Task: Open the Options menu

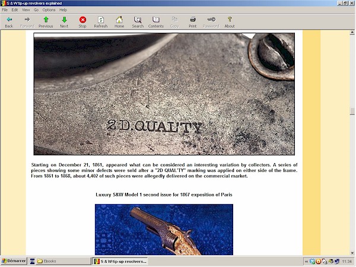Action: (49, 9)
